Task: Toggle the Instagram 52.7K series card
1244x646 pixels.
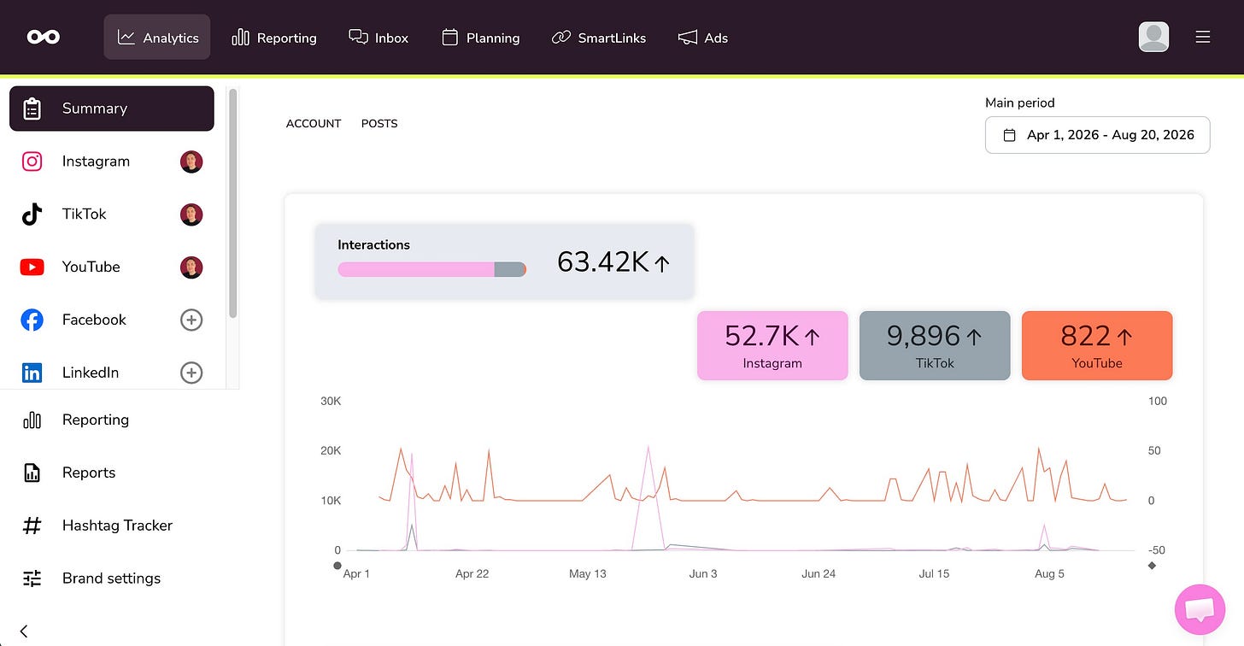Action: tap(772, 345)
